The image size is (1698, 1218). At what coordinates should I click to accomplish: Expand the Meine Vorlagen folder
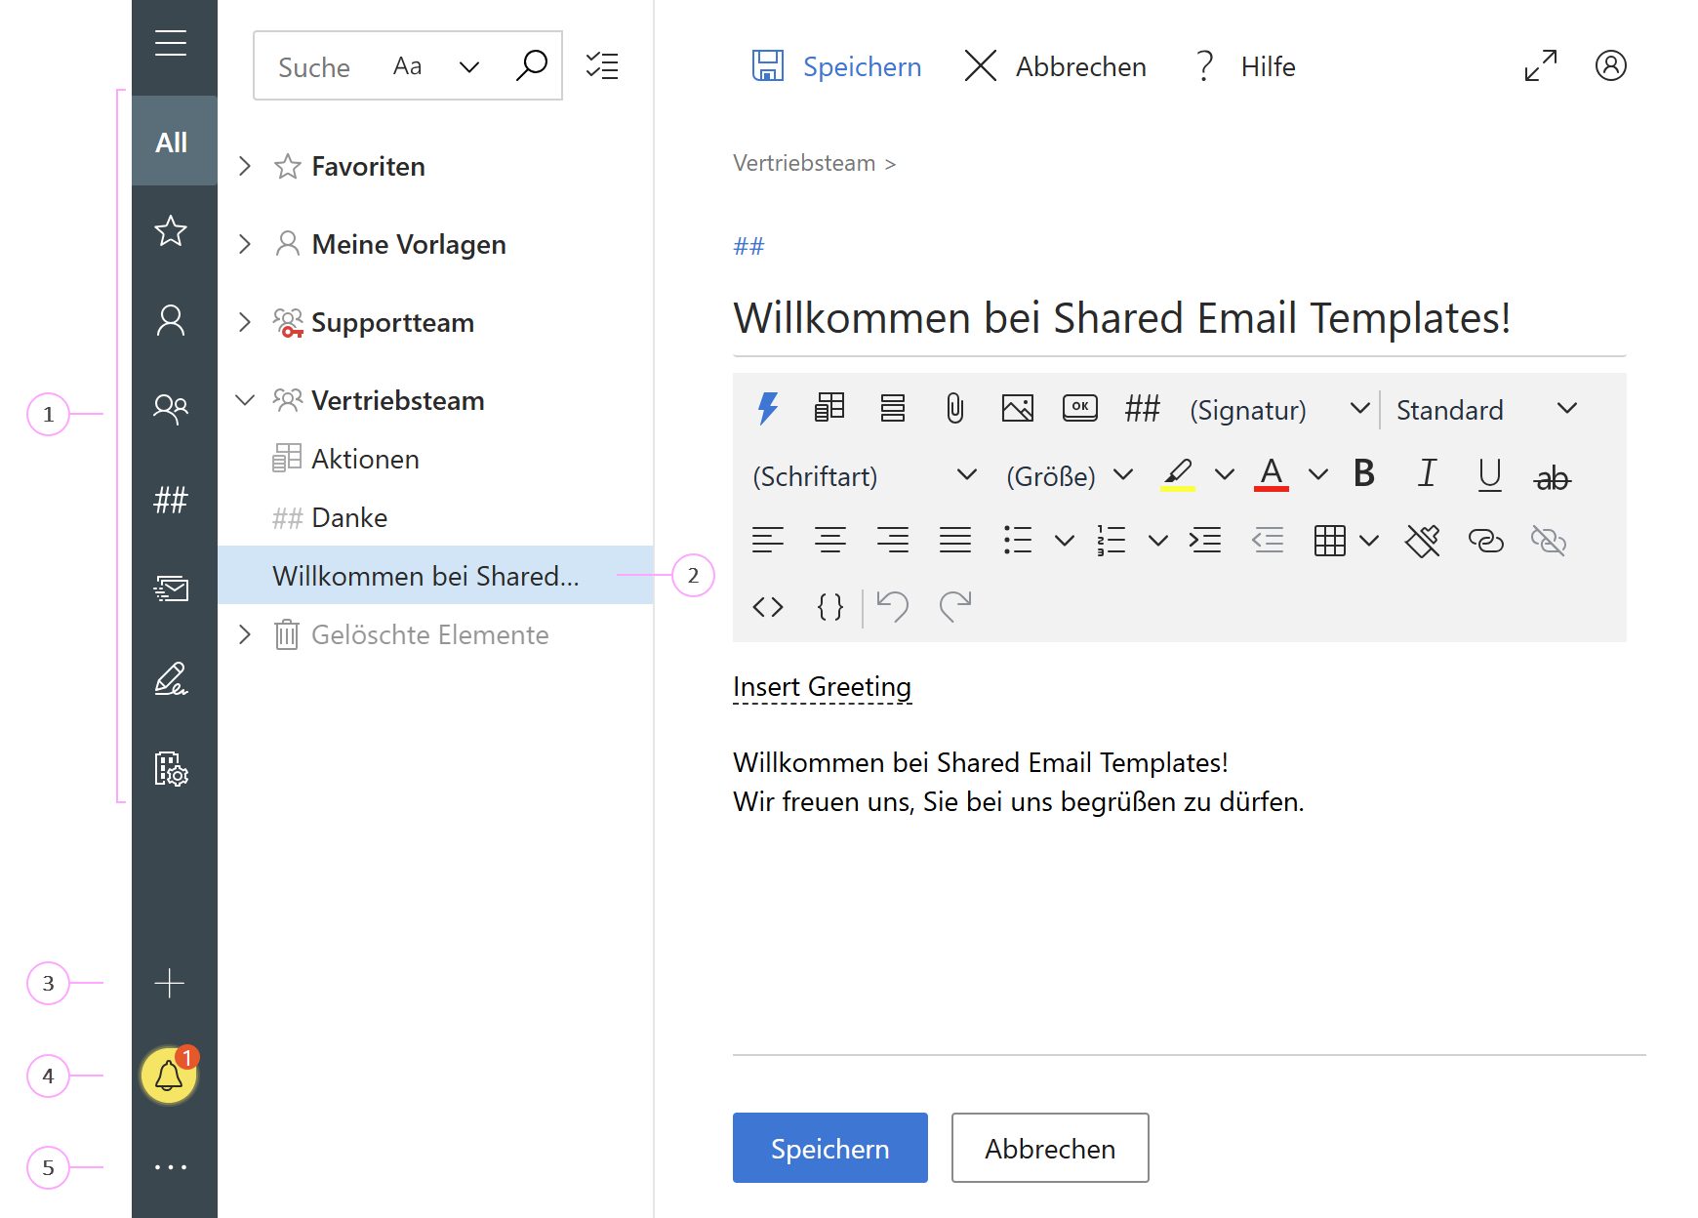(x=245, y=244)
